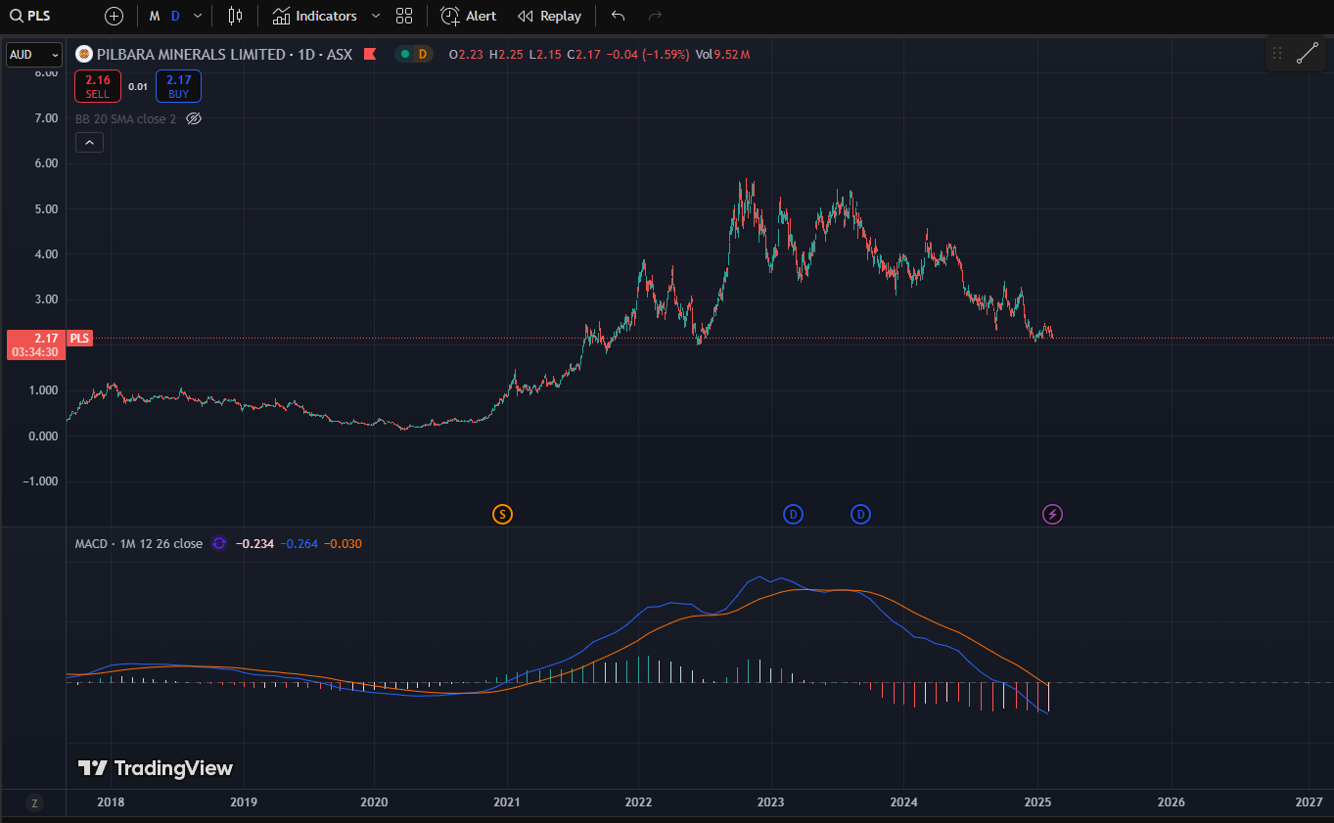This screenshot has height=823, width=1334.
Task: Open the Indicators dialog
Action: pos(315,16)
